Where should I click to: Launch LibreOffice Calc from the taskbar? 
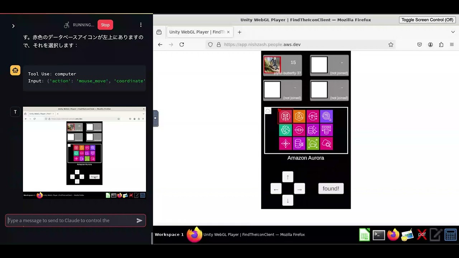pyautogui.click(x=364, y=234)
